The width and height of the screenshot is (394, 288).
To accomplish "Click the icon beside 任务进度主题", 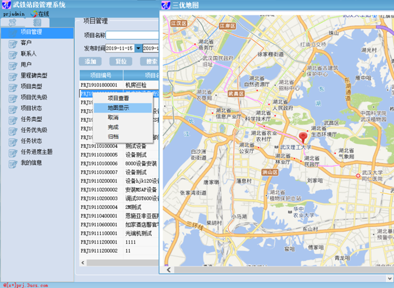I will 13,153.
